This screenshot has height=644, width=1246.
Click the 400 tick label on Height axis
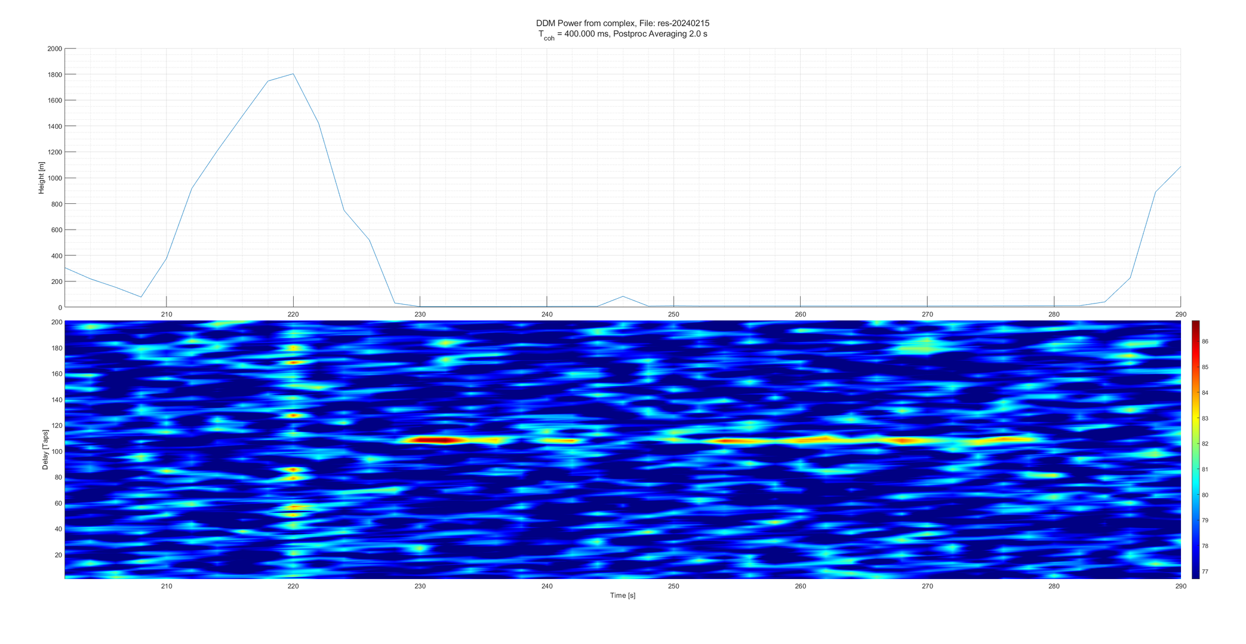click(56, 256)
